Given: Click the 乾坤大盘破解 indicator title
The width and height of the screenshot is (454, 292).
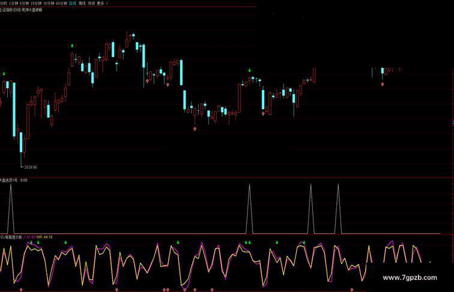Looking at the screenshot, I should pyautogui.click(x=32, y=10).
